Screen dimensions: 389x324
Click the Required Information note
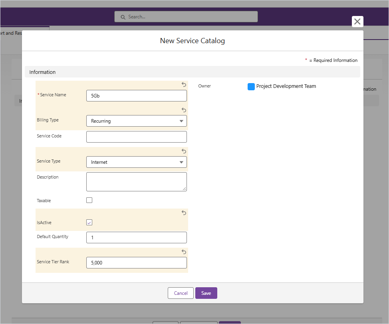coord(331,60)
